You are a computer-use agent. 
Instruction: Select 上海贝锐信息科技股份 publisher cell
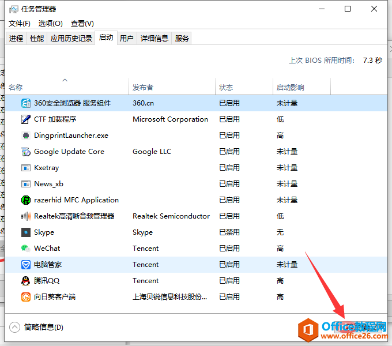point(169,297)
